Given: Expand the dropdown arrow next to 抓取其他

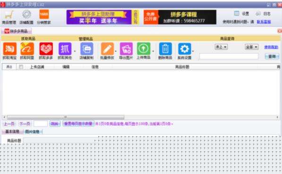Looking at the screenshot, I should pos(75,51).
